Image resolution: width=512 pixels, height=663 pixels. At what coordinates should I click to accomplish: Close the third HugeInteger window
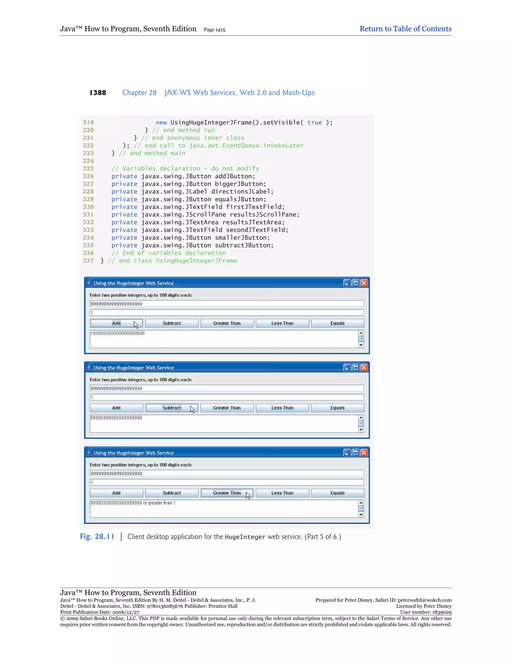364,453
